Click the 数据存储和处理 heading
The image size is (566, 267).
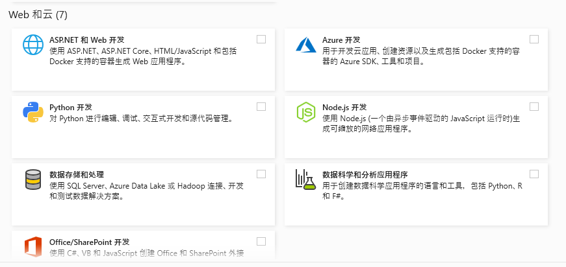pyautogui.click(x=77, y=175)
